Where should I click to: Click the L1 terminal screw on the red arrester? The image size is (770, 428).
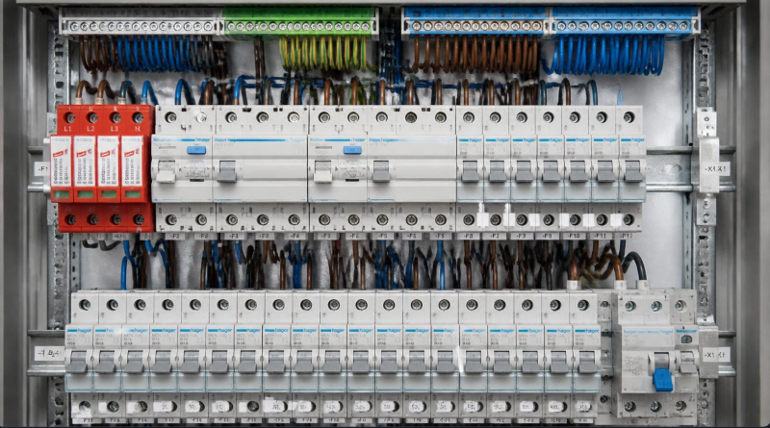70,117
